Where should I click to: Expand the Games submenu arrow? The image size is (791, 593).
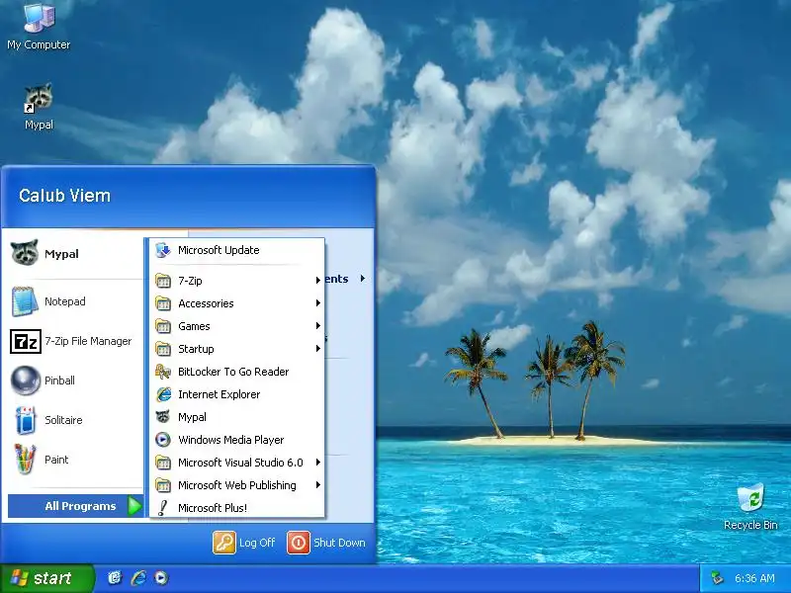click(317, 326)
